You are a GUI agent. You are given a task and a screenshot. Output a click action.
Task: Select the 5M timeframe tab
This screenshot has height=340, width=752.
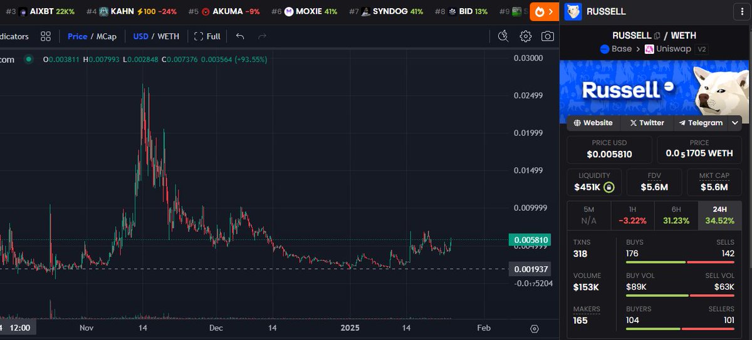[588, 216]
